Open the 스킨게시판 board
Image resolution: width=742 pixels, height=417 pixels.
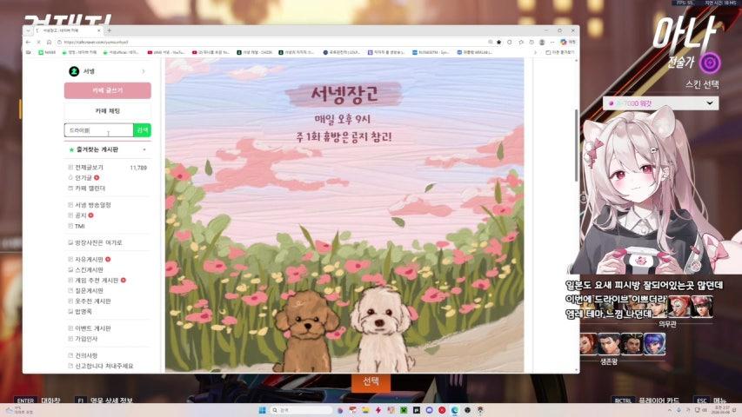[x=89, y=269]
